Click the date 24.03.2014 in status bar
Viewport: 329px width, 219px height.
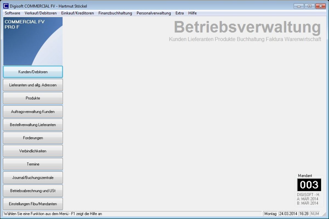point(288,214)
